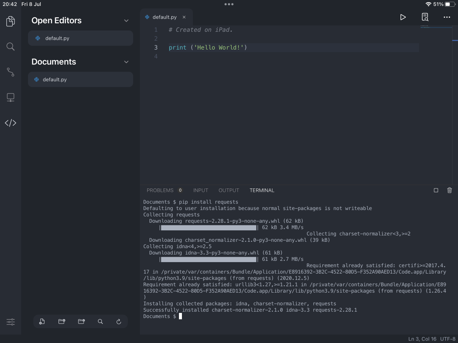Screen dimensions: 458x343
Task: Run default.py with the play button
Action: coord(403,17)
